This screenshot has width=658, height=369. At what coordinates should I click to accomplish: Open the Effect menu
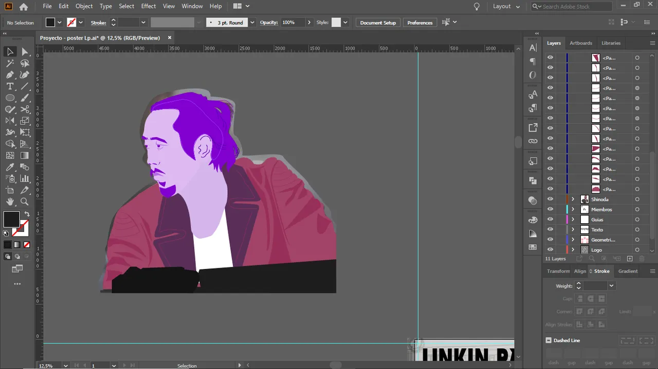[149, 6]
